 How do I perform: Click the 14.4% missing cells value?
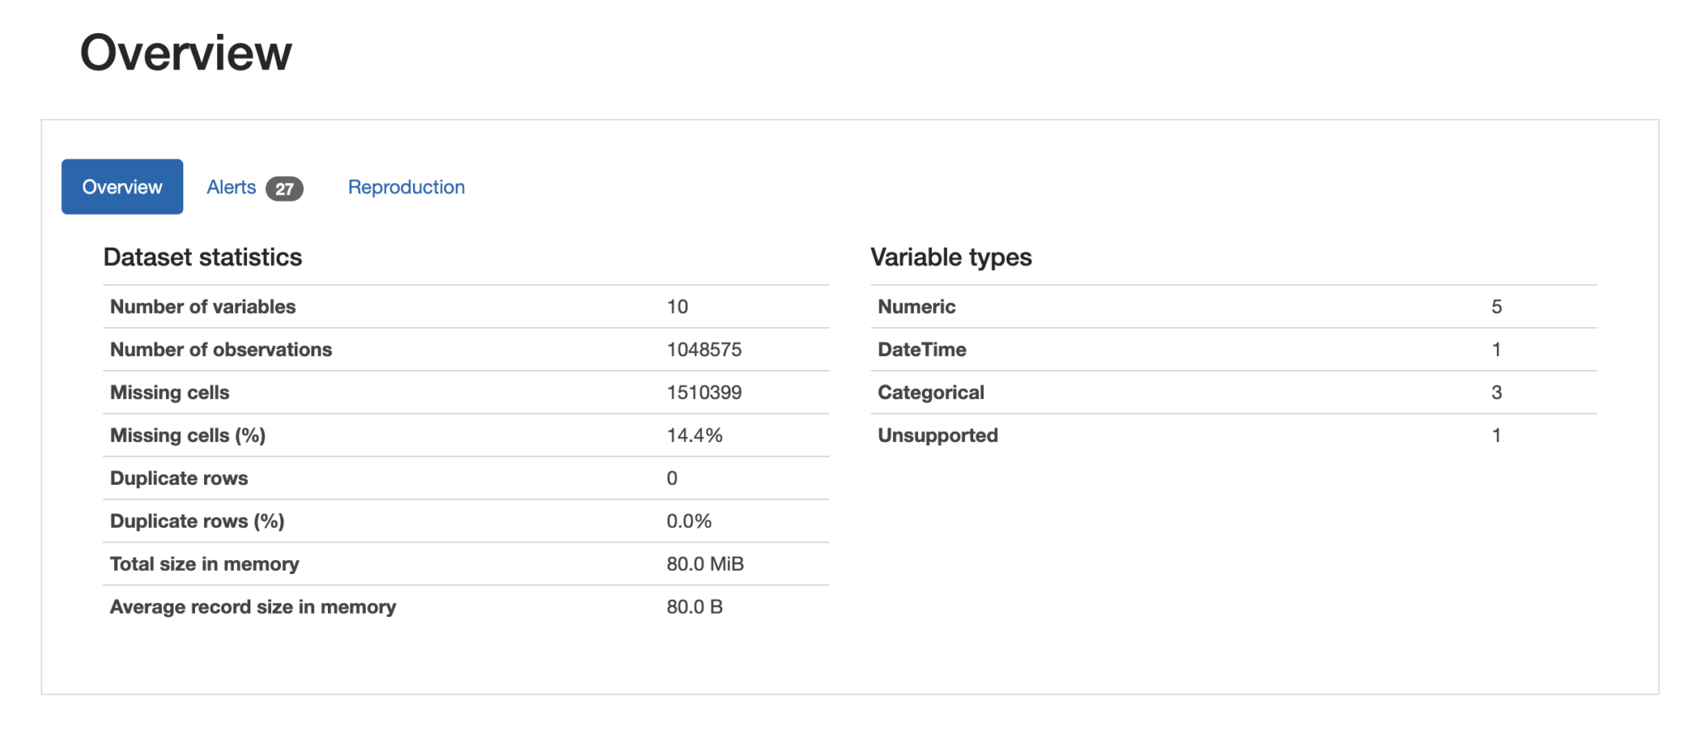point(694,436)
